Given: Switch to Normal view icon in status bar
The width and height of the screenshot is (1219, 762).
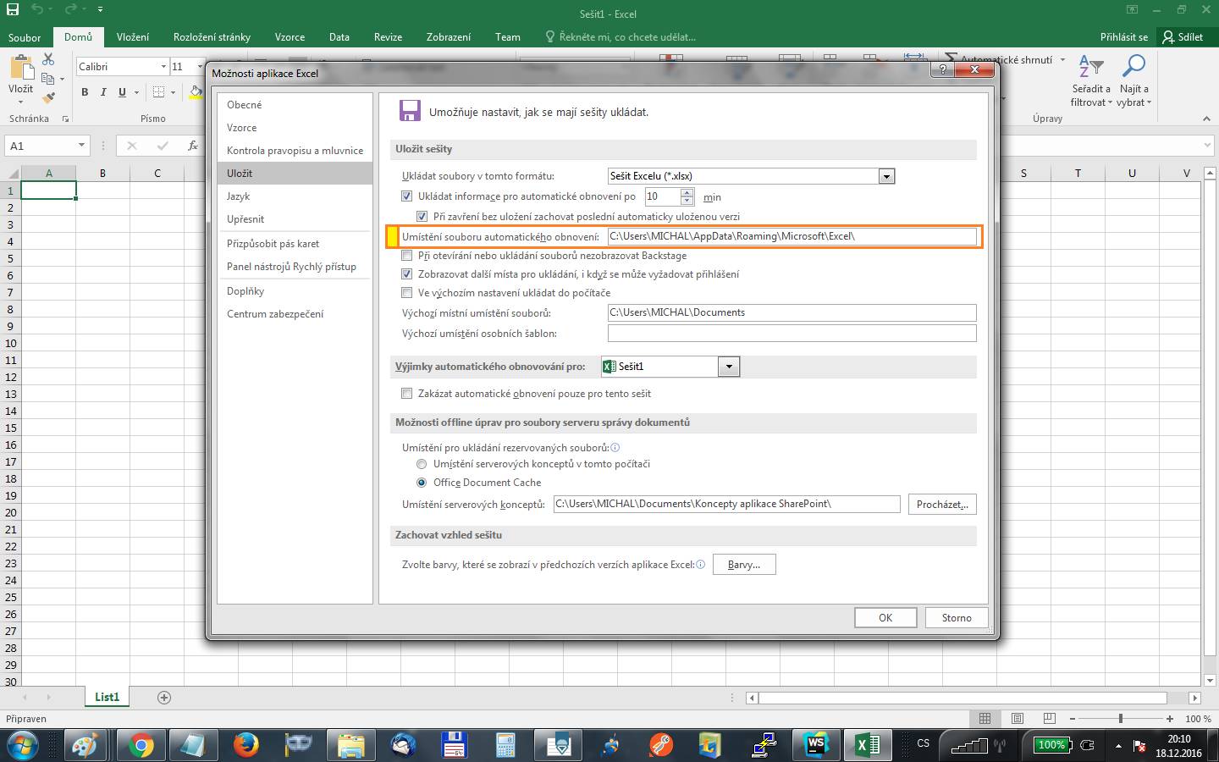Looking at the screenshot, I should tap(985, 719).
